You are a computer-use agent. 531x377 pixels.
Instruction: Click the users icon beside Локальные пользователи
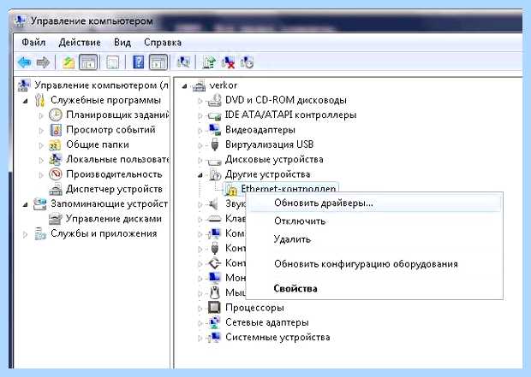pos(55,159)
